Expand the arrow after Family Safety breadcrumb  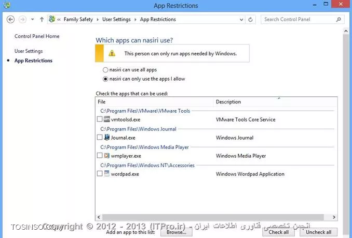coord(98,20)
